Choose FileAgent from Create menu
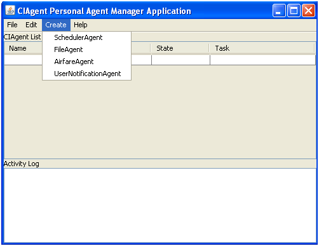Image resolution: width=319 pixels, height=246 pixels. point(86,49)
